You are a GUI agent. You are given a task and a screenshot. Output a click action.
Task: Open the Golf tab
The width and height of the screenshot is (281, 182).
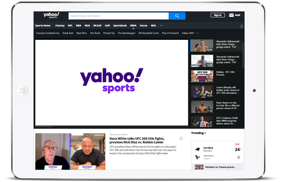107,26
